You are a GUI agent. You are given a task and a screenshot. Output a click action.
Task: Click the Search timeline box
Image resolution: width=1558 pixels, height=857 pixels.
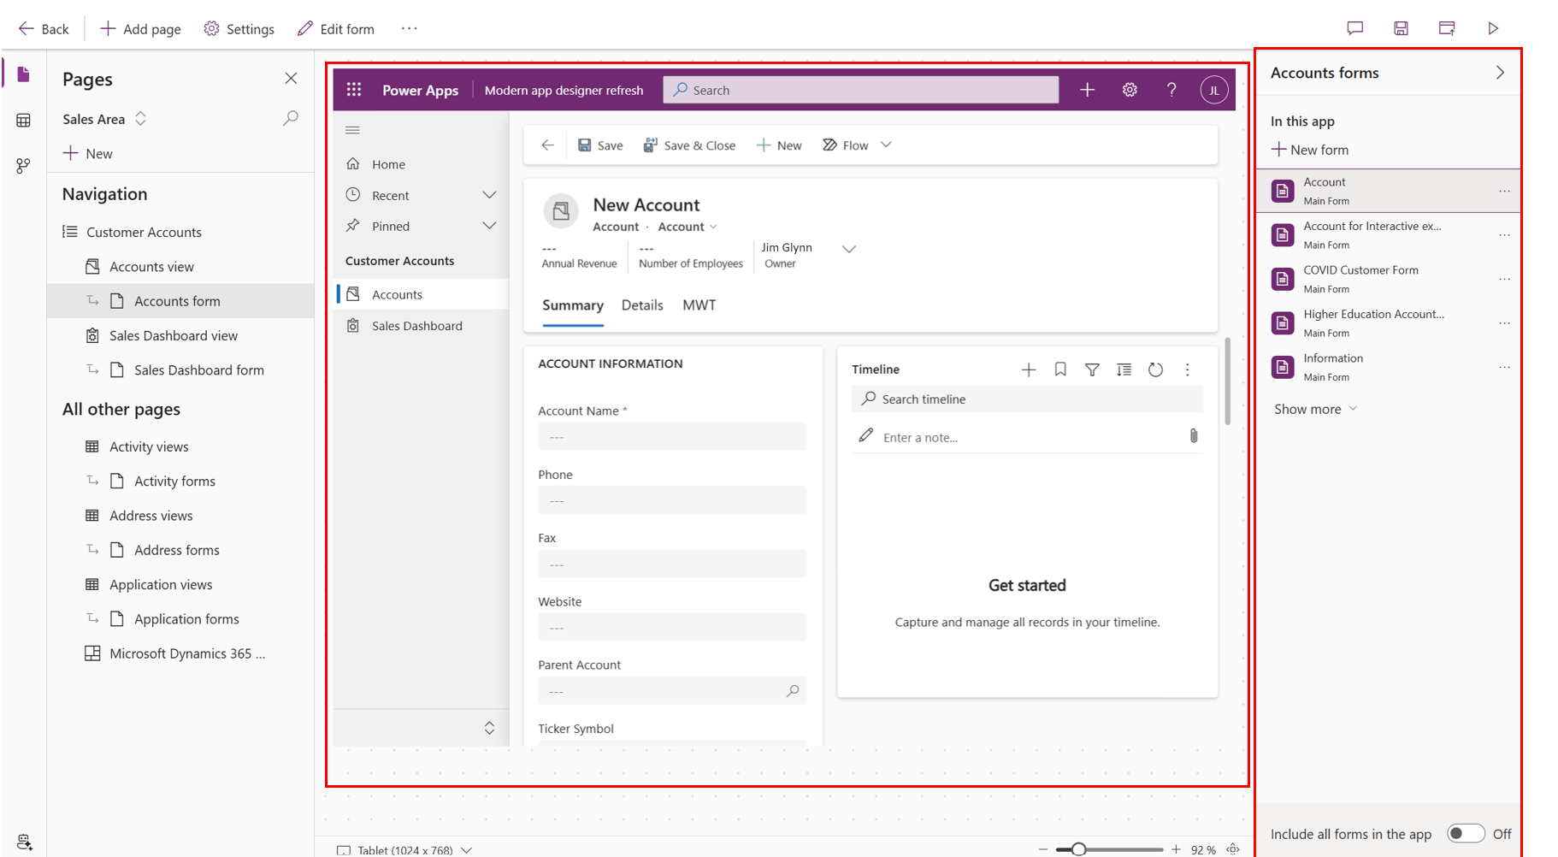1027,399
